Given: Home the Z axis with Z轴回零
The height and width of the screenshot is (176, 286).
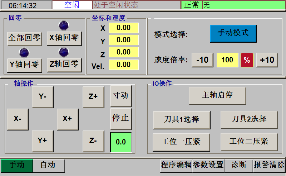Looking at the screenshot, I should (64, 65).
